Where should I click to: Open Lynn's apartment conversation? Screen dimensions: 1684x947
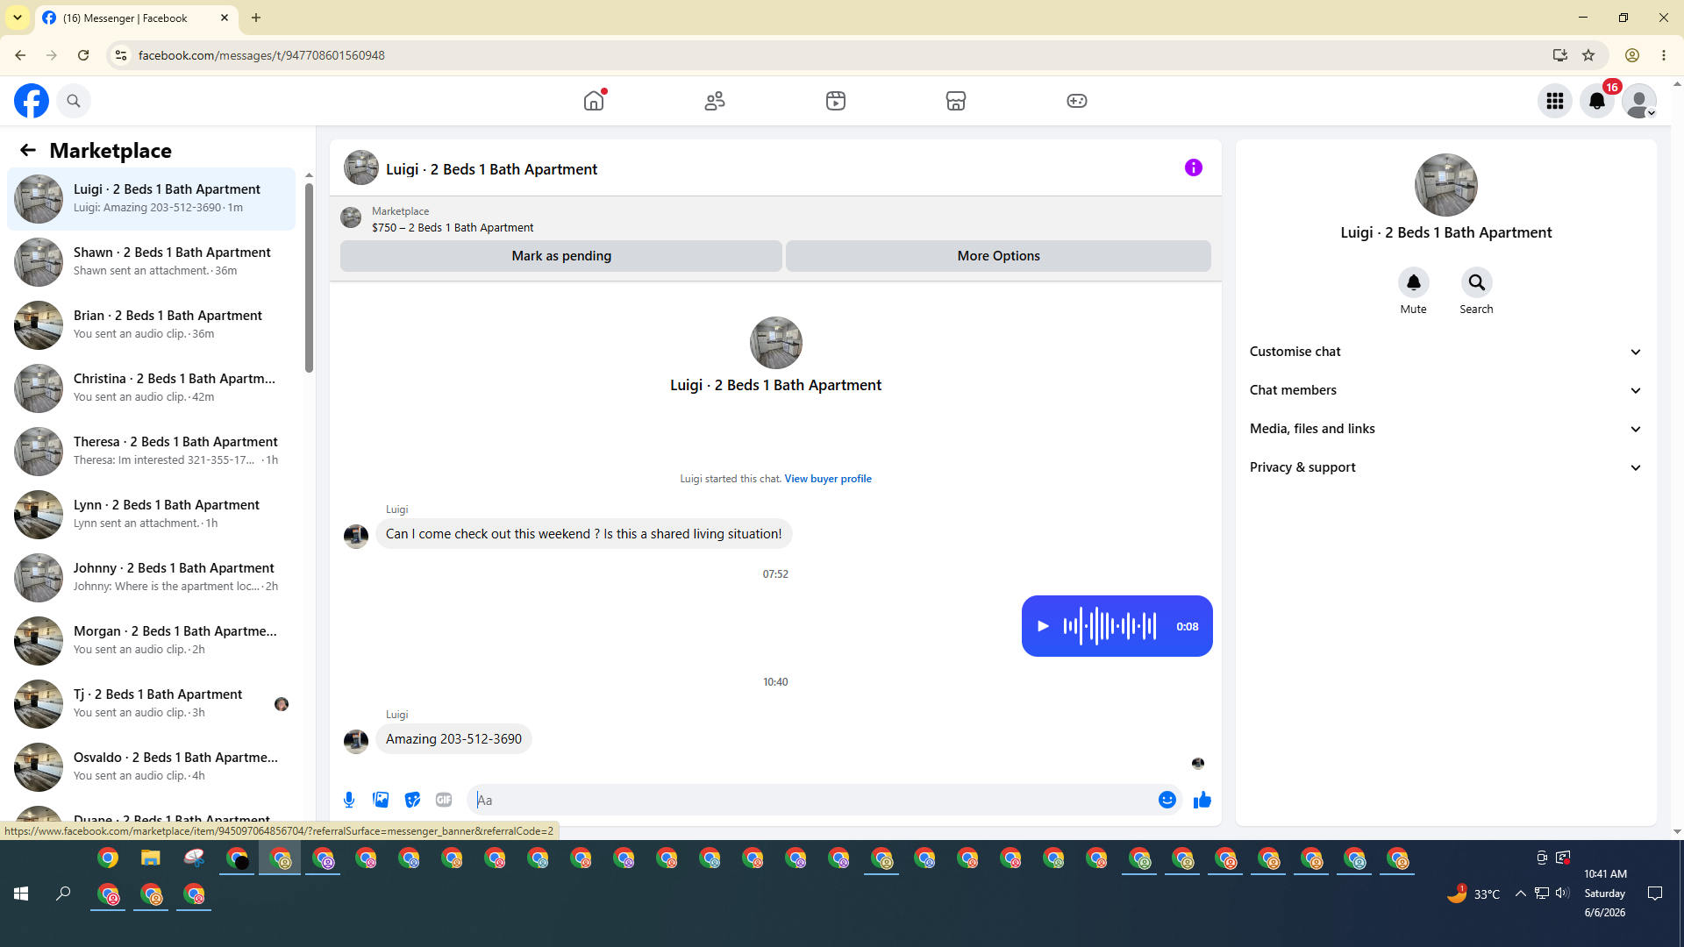pos(152,514)
